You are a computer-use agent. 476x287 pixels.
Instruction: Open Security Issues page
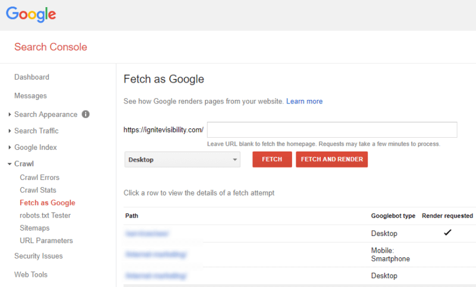(x=38, y=256)
